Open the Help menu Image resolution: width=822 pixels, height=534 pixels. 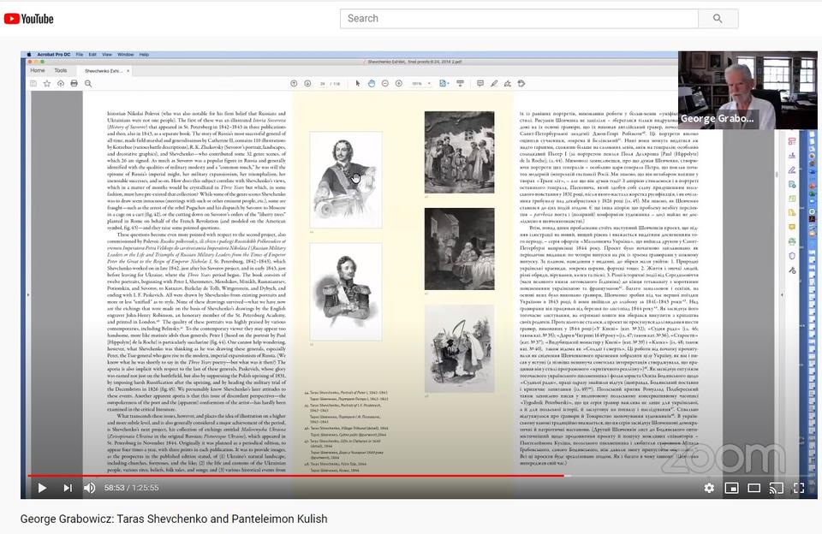click(144, 55)
